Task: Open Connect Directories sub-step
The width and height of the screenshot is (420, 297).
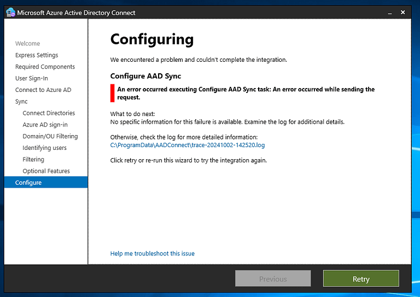Action: [49, 113]
